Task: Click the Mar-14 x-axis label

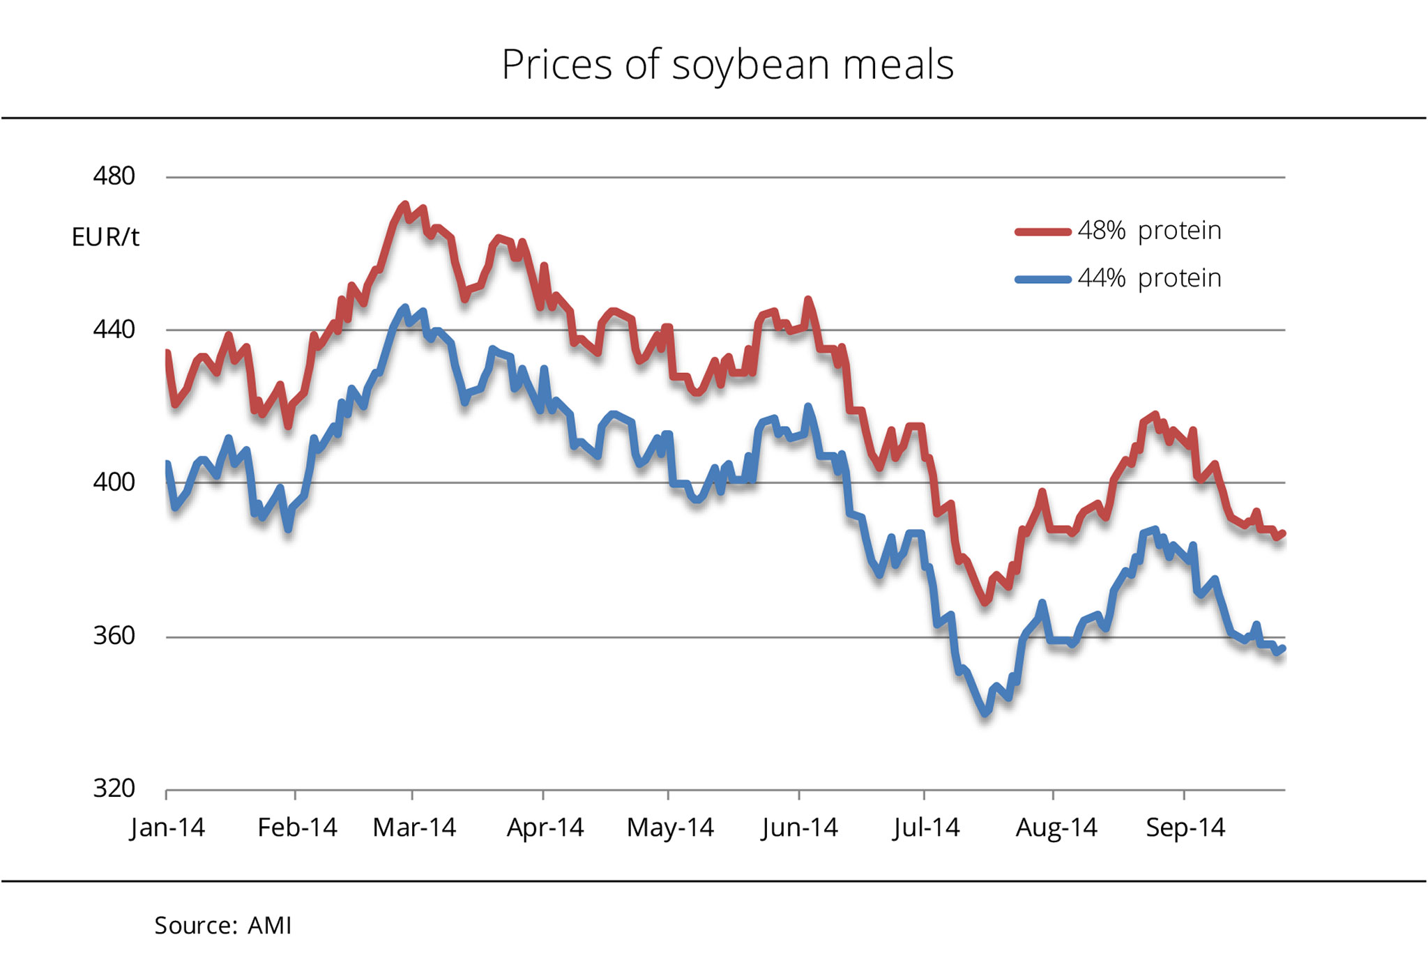Action: point(414,828)
